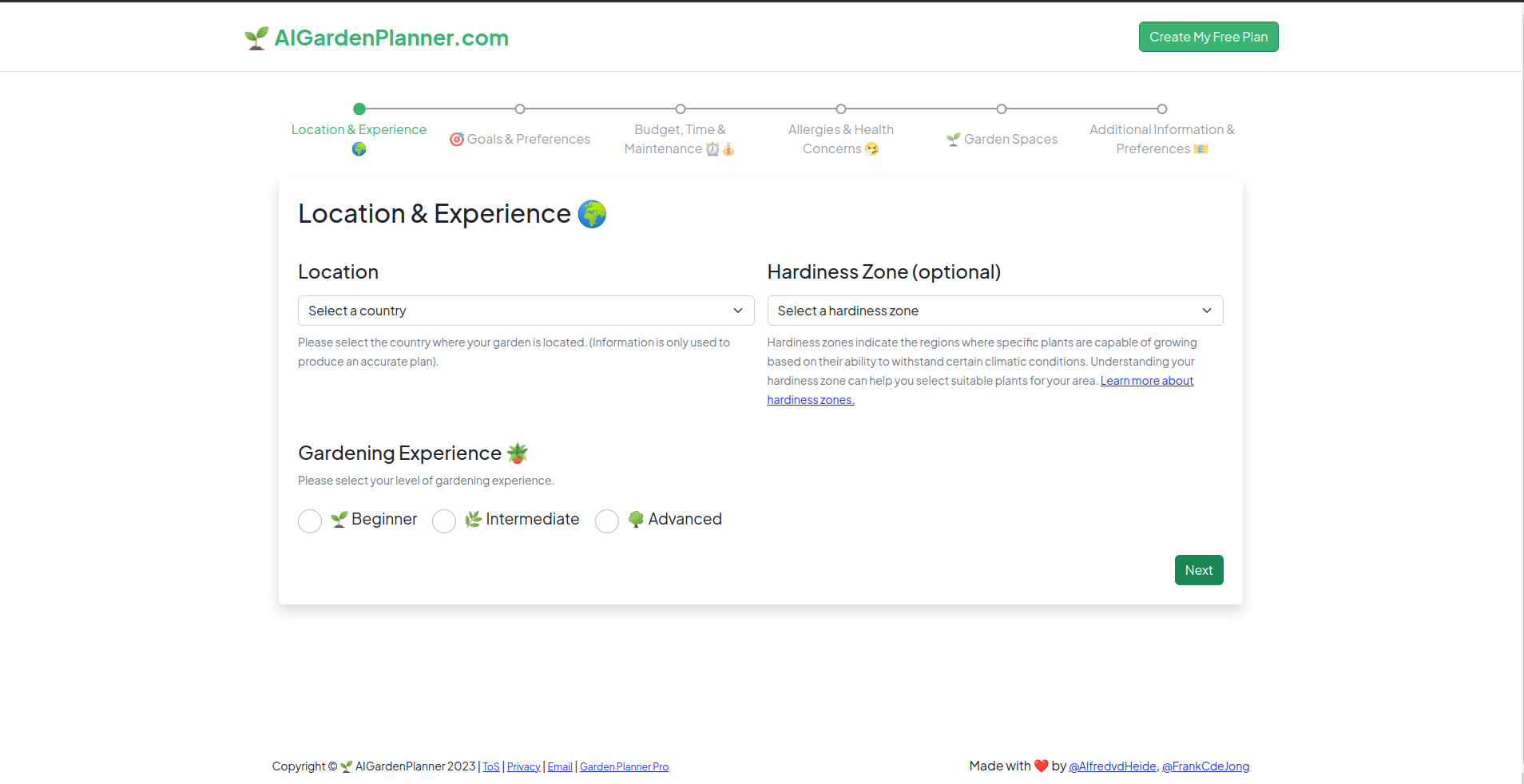
Task: Go to Allergies & Health Concerns step
Action: click(x=840, y=139)
